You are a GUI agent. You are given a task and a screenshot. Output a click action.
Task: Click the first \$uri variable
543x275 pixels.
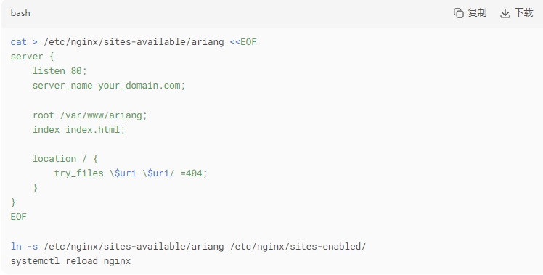(x=123, y=173)
